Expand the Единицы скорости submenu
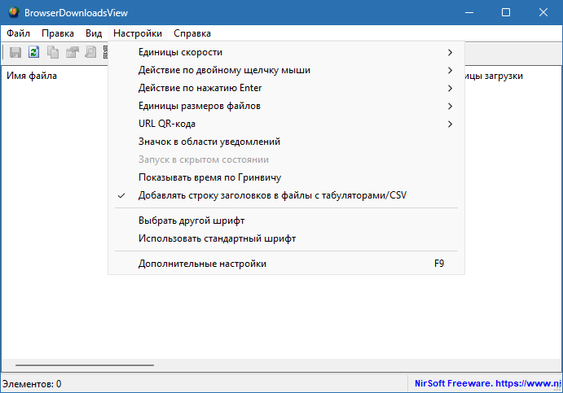This screenshot has width=563, height=393. click(286, 52)
